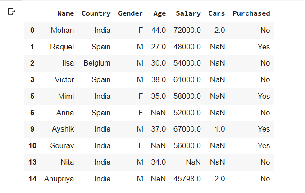Viewport: 305px width, 193px height.
Task: Click salary value 61000.0 for Victor
Action: tap(187, 79)
